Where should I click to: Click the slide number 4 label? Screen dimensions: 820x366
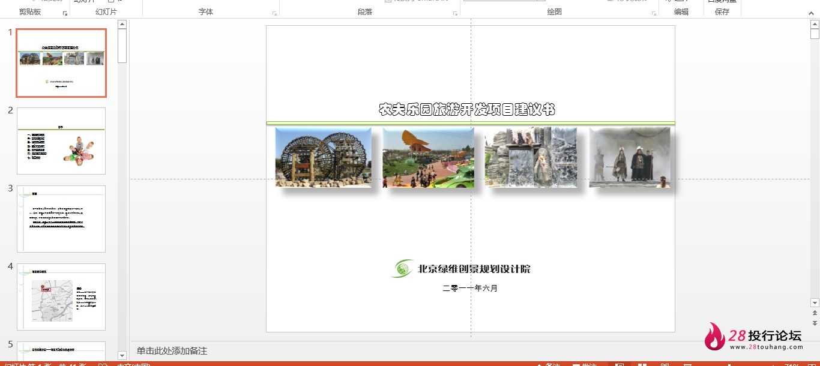(10, 266)
